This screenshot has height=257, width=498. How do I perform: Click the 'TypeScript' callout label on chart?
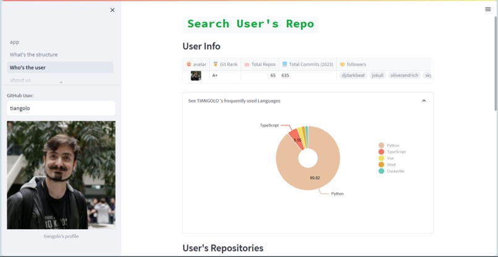pyautogui.click(x=269, y=125)
